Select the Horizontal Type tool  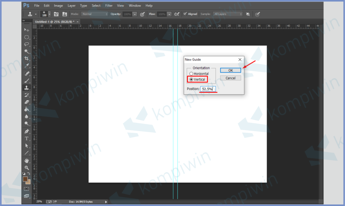[x=27, y=138]
